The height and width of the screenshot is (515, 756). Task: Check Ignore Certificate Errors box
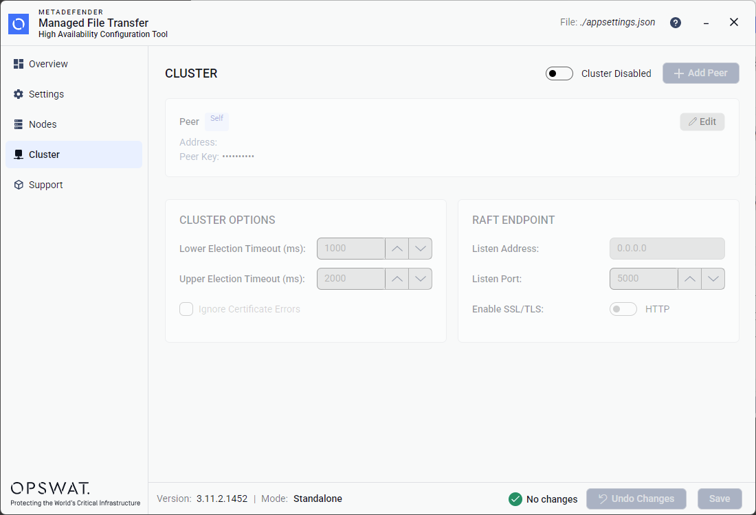click(186, 309)
